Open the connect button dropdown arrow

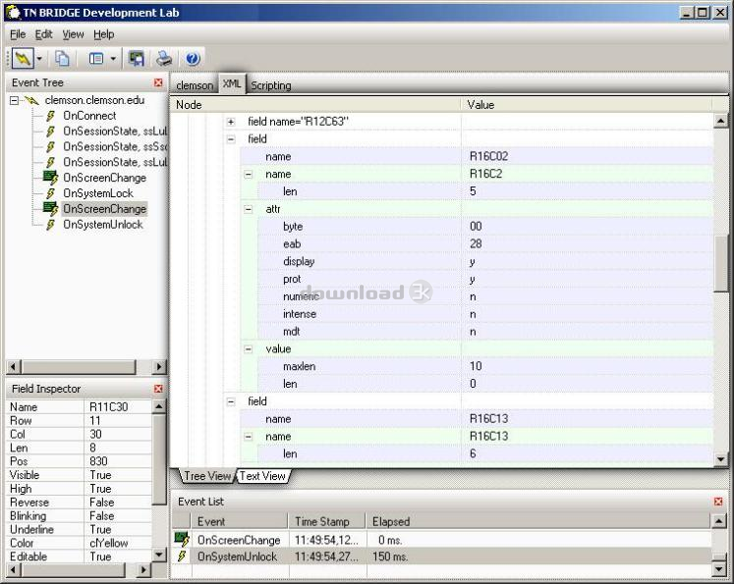click(x=40, y=59)
